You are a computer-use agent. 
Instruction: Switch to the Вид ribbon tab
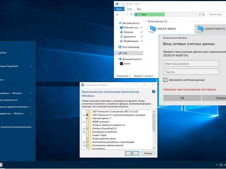pyautogui.click(x=139, y=9)
